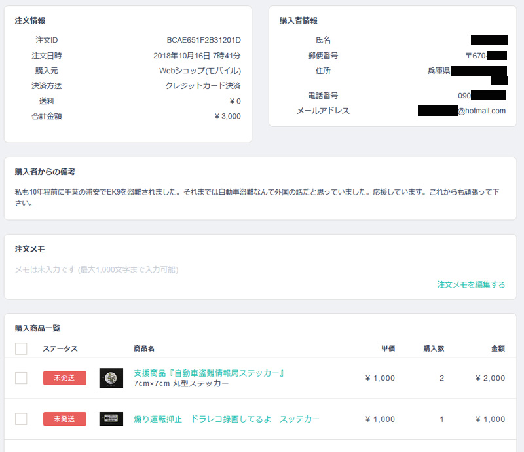Click the empty order memo placeholder text
Image resolution: width=524 pixels, height=452 pixels.
click(96, 269)
